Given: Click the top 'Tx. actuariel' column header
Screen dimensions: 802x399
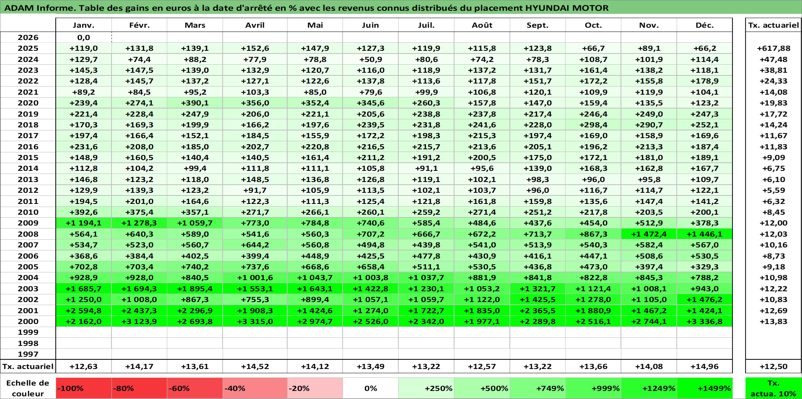Looking at the screenshot, I should click(x=773, y=25).
